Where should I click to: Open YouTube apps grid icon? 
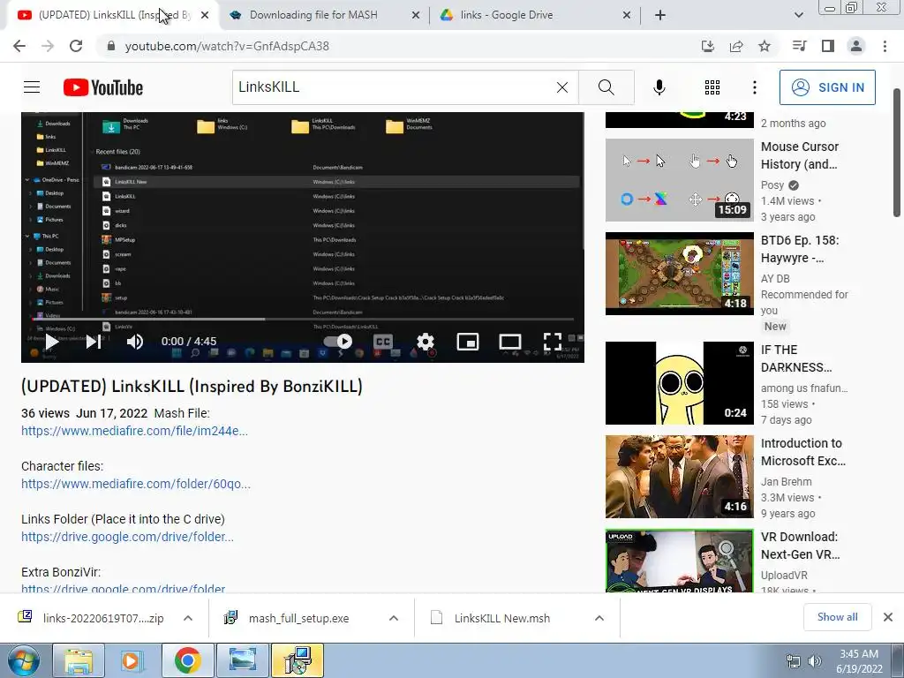[x=712, y=87]
